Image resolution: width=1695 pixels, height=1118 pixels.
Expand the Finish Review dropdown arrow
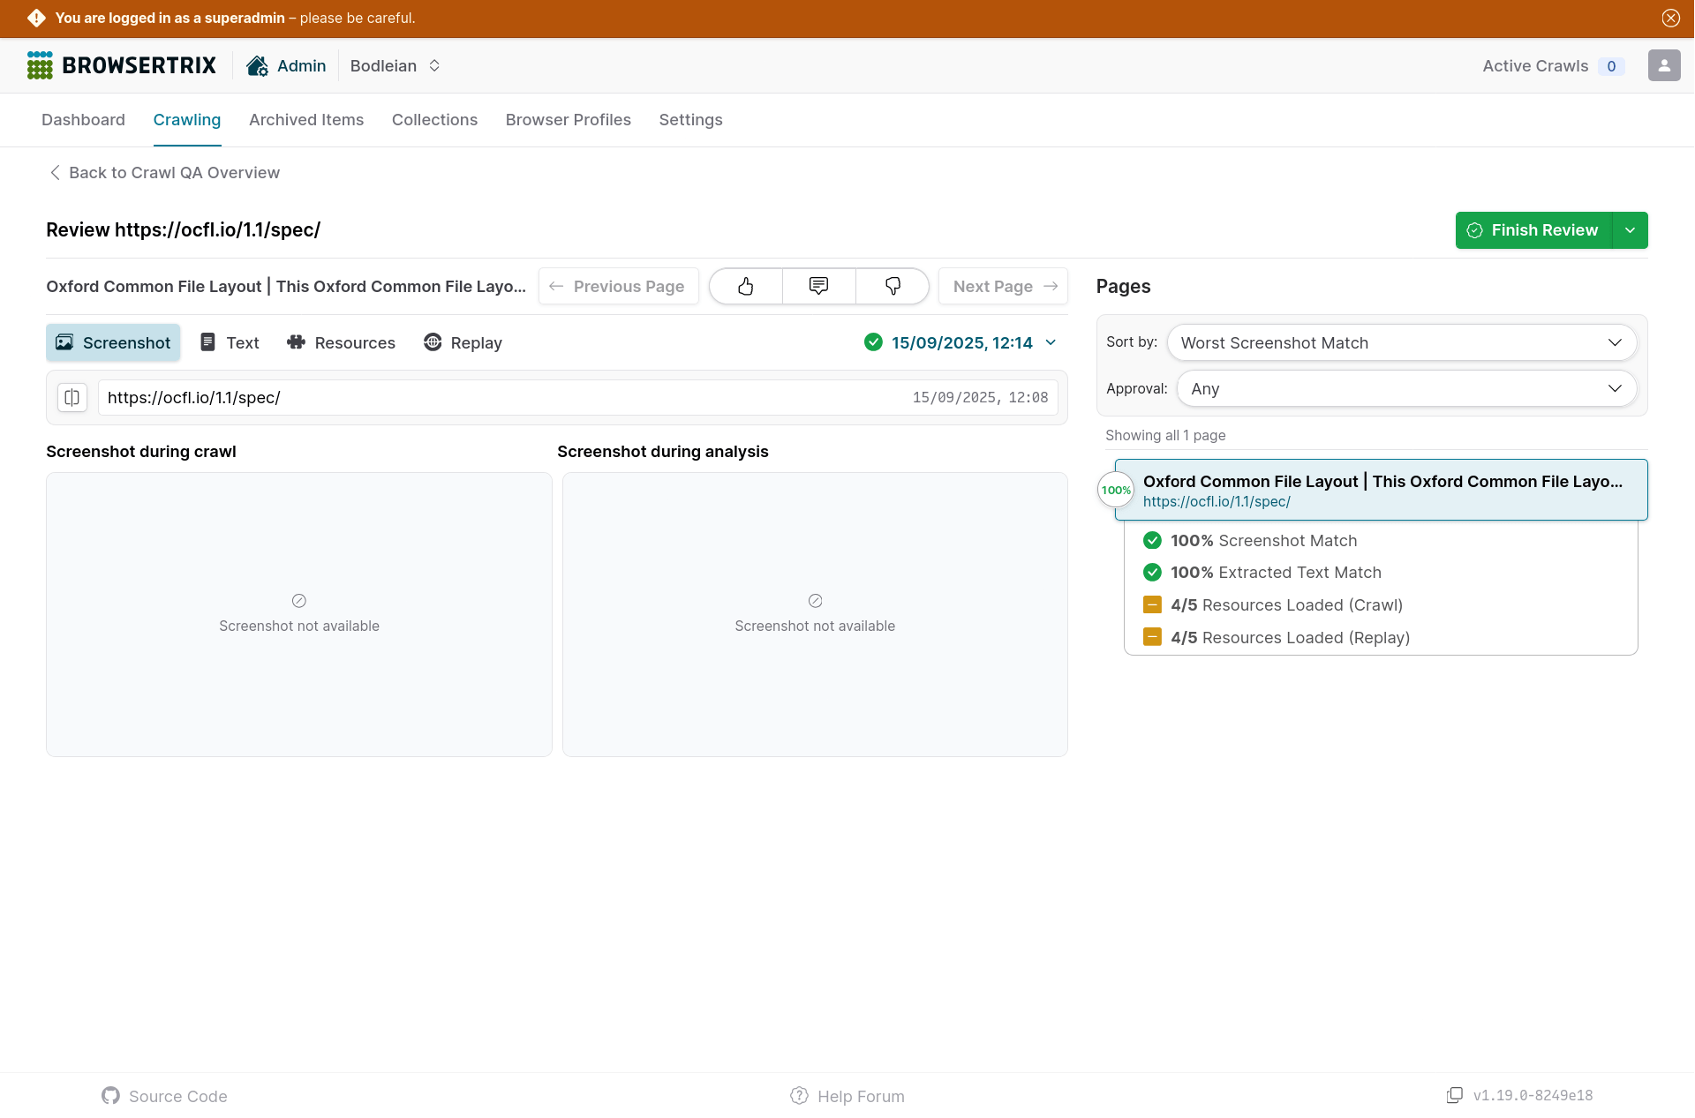(x=1630, y=230)
